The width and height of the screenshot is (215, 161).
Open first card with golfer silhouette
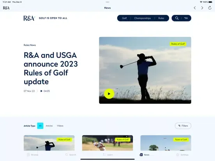(x=49, y=143)
